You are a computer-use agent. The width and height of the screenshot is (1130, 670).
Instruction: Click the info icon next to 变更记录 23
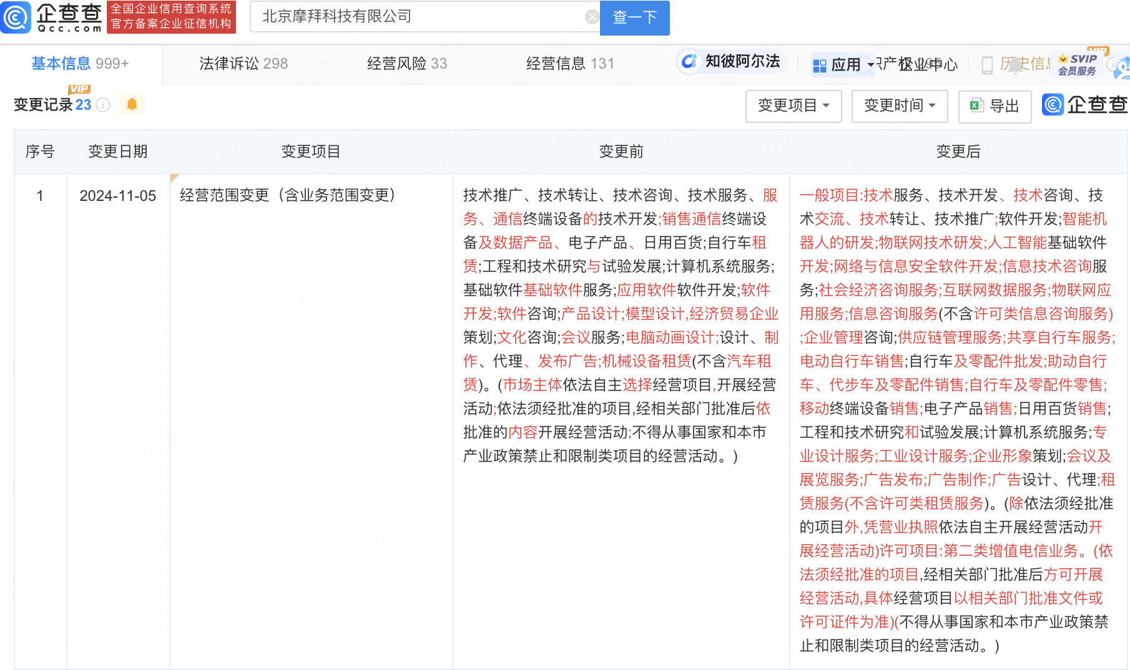104,105
